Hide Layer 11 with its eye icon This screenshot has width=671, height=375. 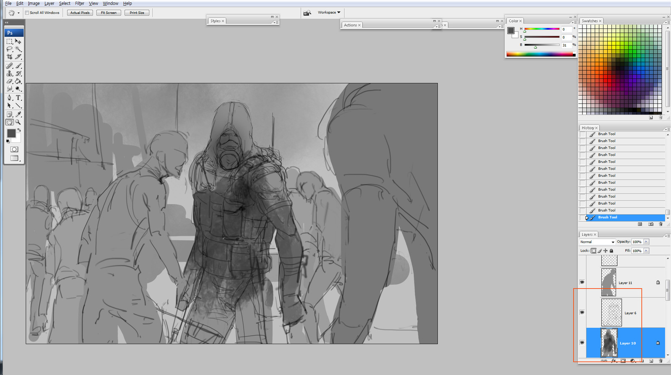coord(582,283)
